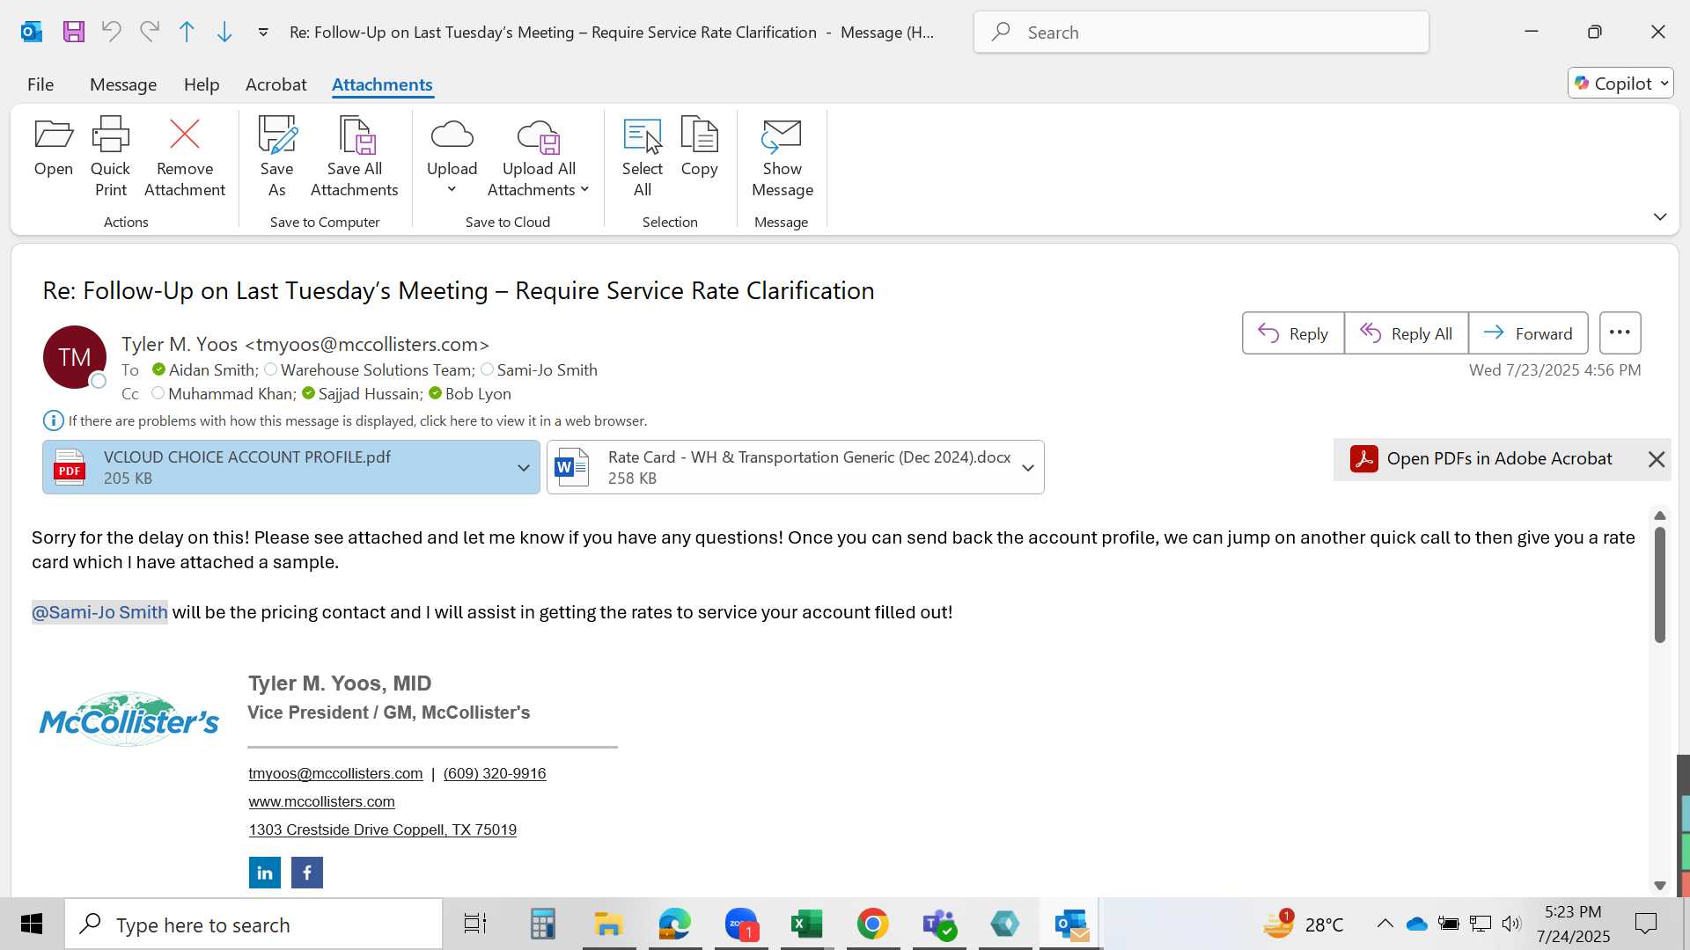Open Microsoft Teams from taskbar
Screen dimensions: 1690x950
coord(938,924)
